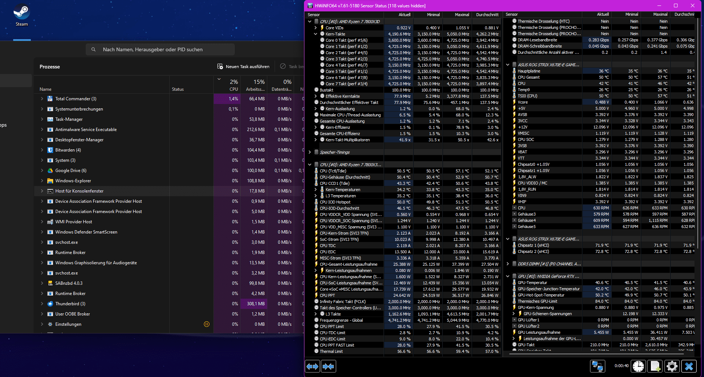Screen dimensions: 704x377
Task: Open HWiNFO remote network connection icon
Action: (x=598, y=366)
